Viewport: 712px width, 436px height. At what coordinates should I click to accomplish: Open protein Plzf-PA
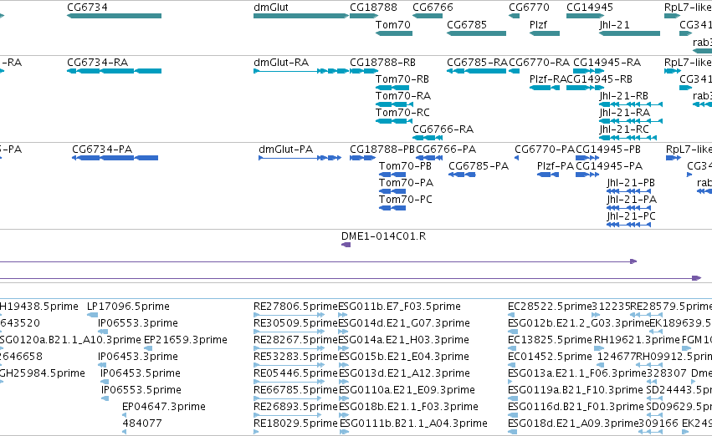click(556, 166)
